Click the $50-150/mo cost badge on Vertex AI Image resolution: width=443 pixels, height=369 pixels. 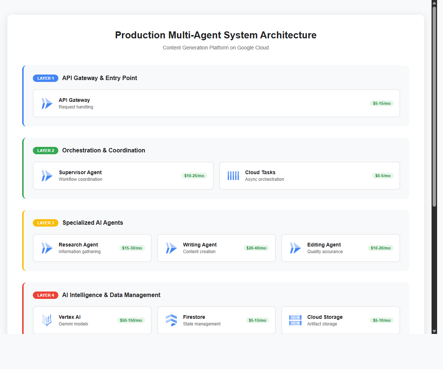131,320
